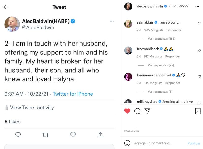Expand Ver respuestas (183) under selmablair
The image size is (203, 149).
coord(161,39)
